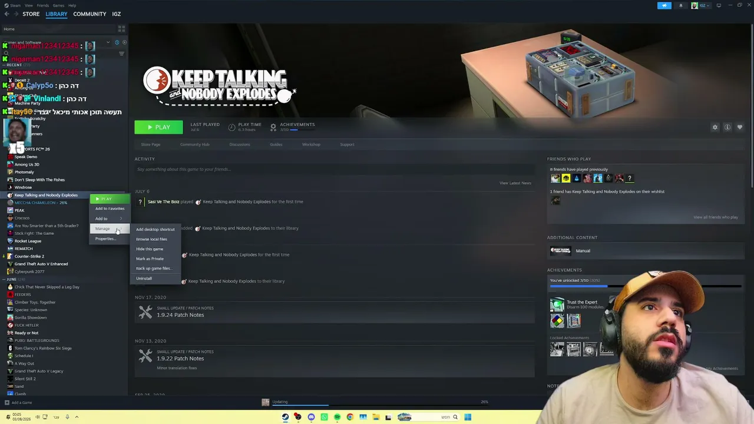This screenshot has width=754, height=424.
Task: Open the Achievements trophy icon
Action: (273, 127)
